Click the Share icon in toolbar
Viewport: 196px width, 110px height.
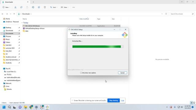click(x=39, y=7)
